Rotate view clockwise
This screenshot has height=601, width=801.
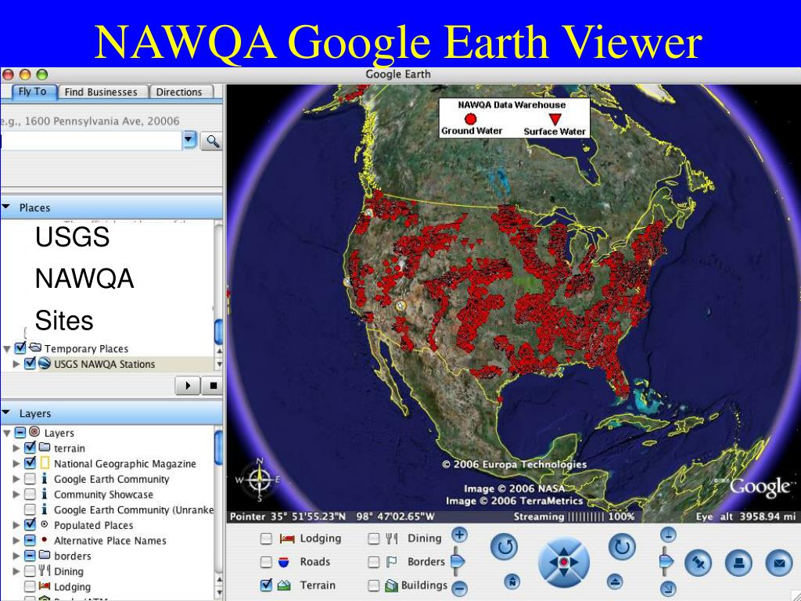[x=622, y=547]
